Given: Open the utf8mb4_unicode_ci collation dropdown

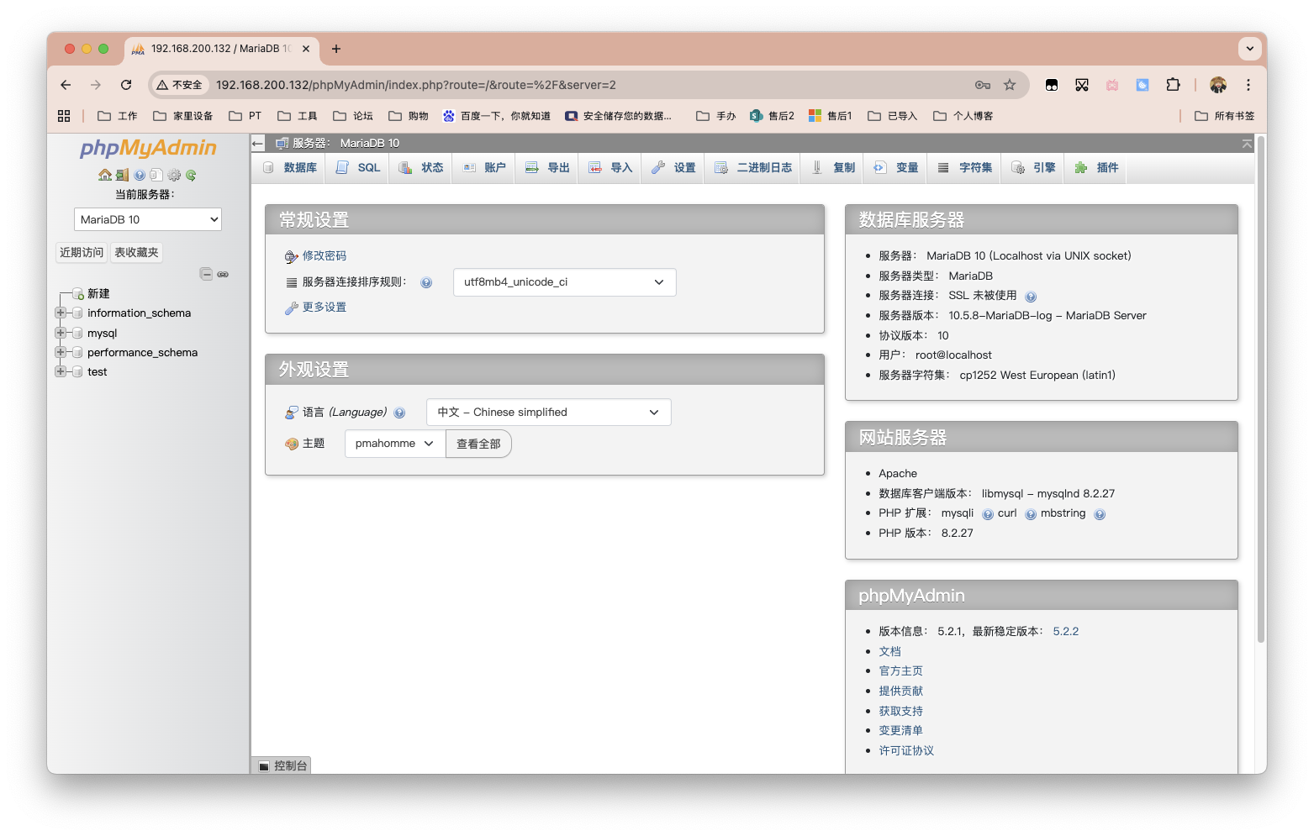Looking at the screenshot, I should tap(564, 282).
